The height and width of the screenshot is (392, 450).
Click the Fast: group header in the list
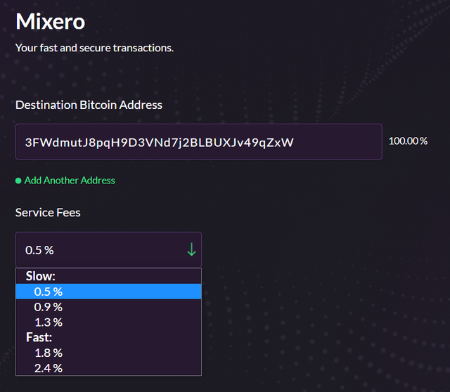point(39,337)
